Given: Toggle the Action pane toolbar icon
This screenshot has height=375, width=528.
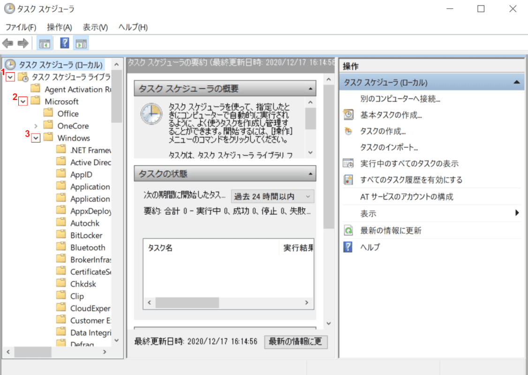Looking at the screenshot, I should [81, 43].
